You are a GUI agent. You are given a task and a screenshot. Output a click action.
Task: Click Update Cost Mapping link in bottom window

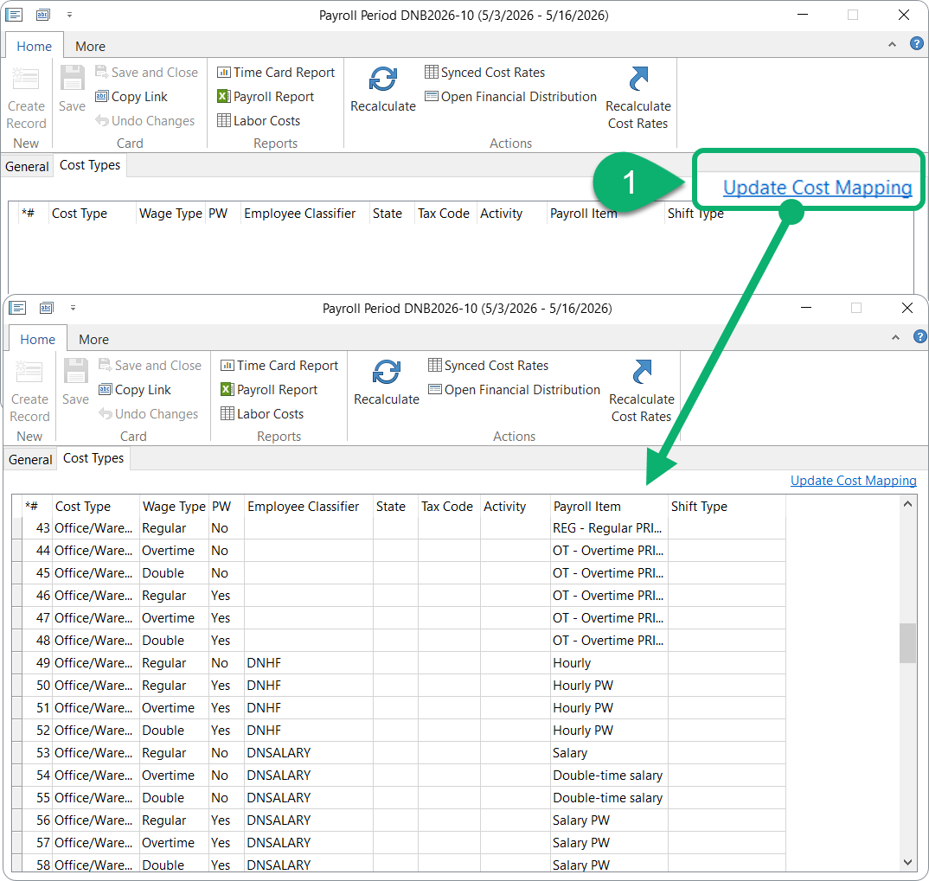point(853,480)
